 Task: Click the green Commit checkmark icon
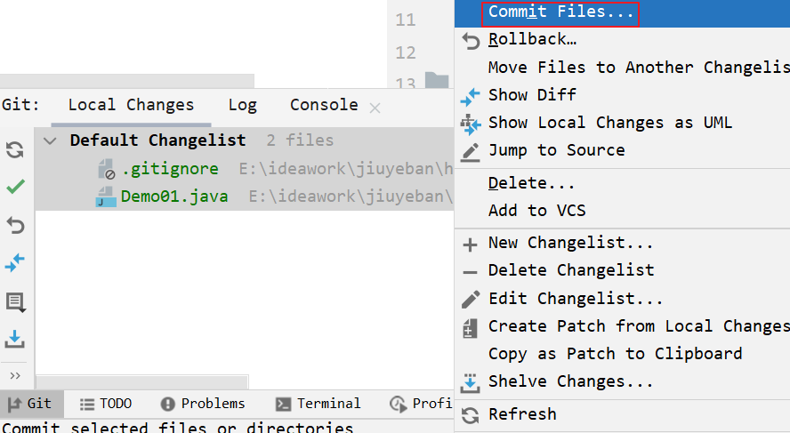pos(15,188)
